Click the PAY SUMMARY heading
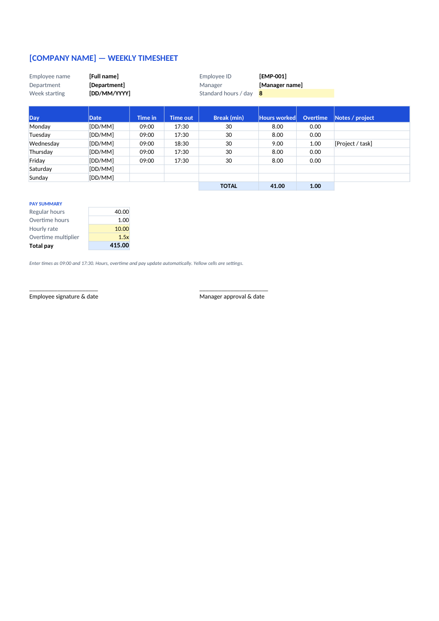This screenshot has height=621, width=439. tap(46, 204)
